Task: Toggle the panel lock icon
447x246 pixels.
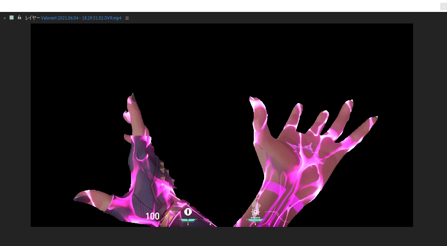Action: (x=20, y=18)
